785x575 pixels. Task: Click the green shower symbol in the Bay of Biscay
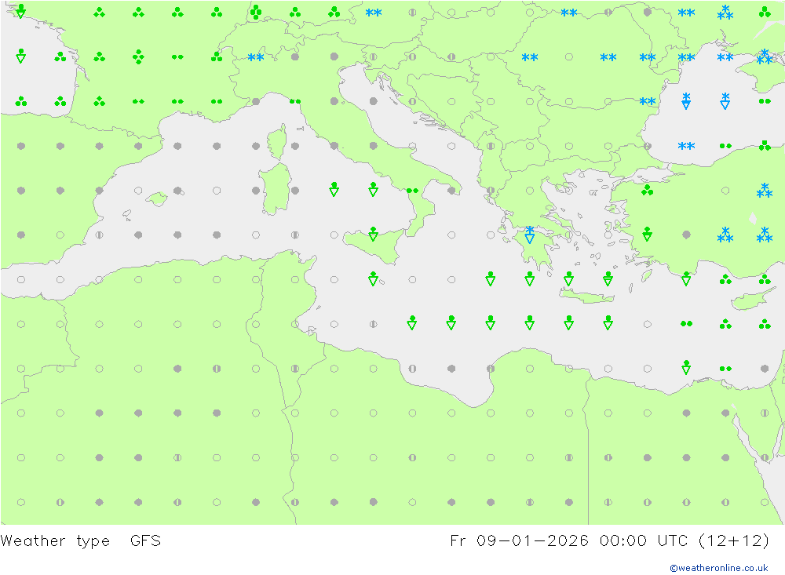coord(20,56)
